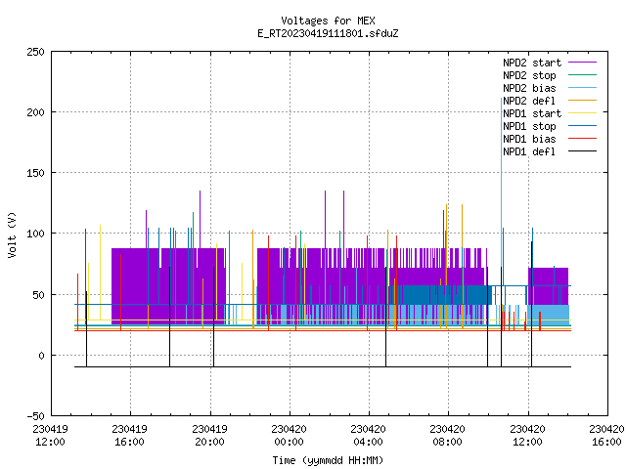Click the Volt (V) y-axis label
The image size is (626, 469).
click(x=12, y=234)
